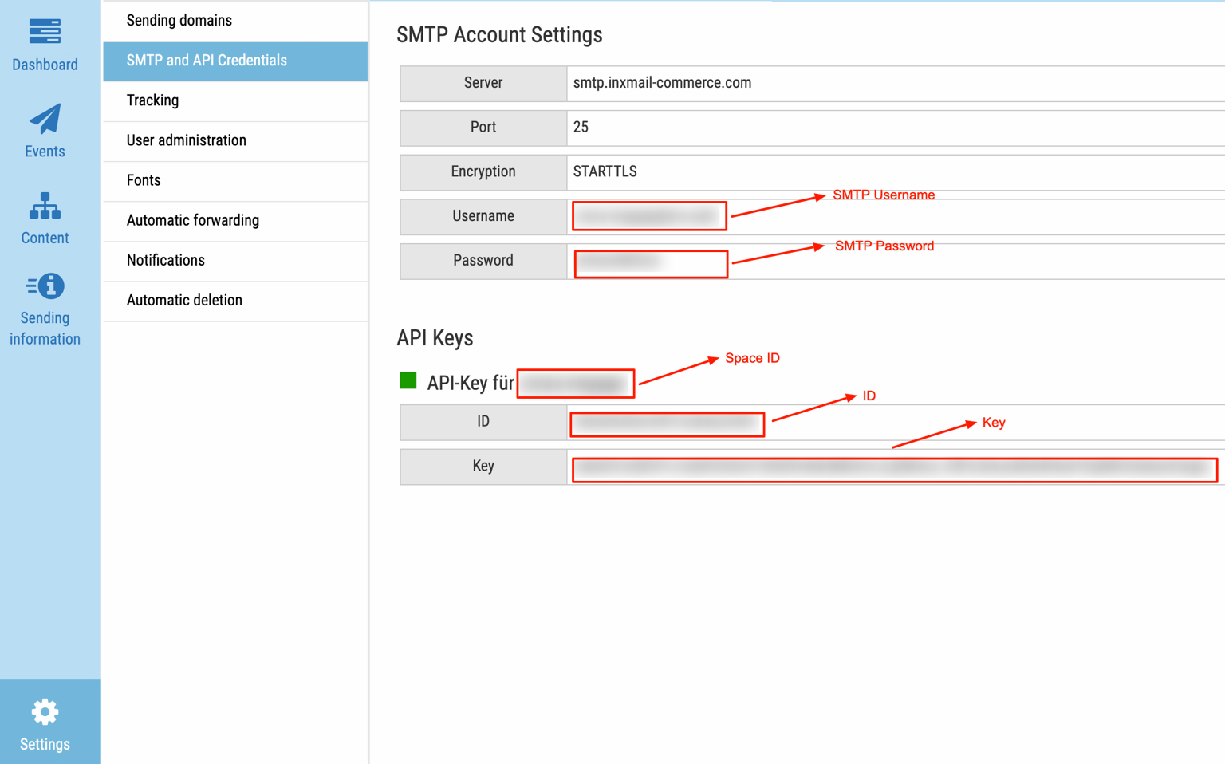Open Automatic forwarding settings
This screenshot has height=764, width=1225.
[x=235, y=220]
